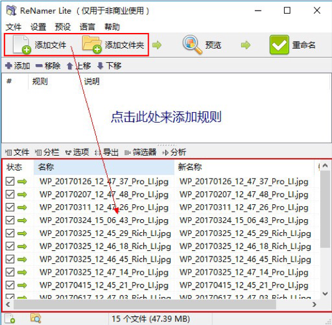
Task: Add a rule with the 添加 plus icon
Action: point(9,65)
